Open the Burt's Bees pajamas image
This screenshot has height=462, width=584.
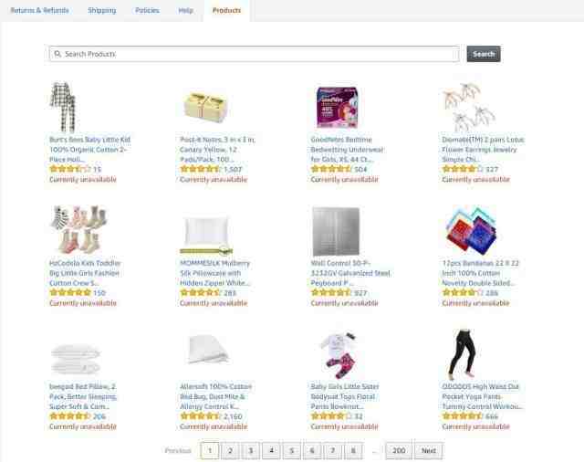pos(63,108)
